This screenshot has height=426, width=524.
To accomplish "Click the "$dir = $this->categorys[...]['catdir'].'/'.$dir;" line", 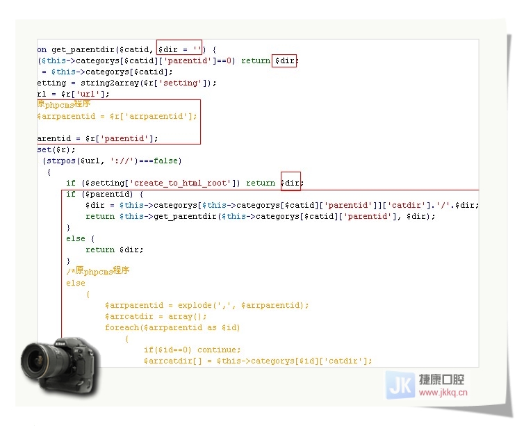I will click(282, 205).
